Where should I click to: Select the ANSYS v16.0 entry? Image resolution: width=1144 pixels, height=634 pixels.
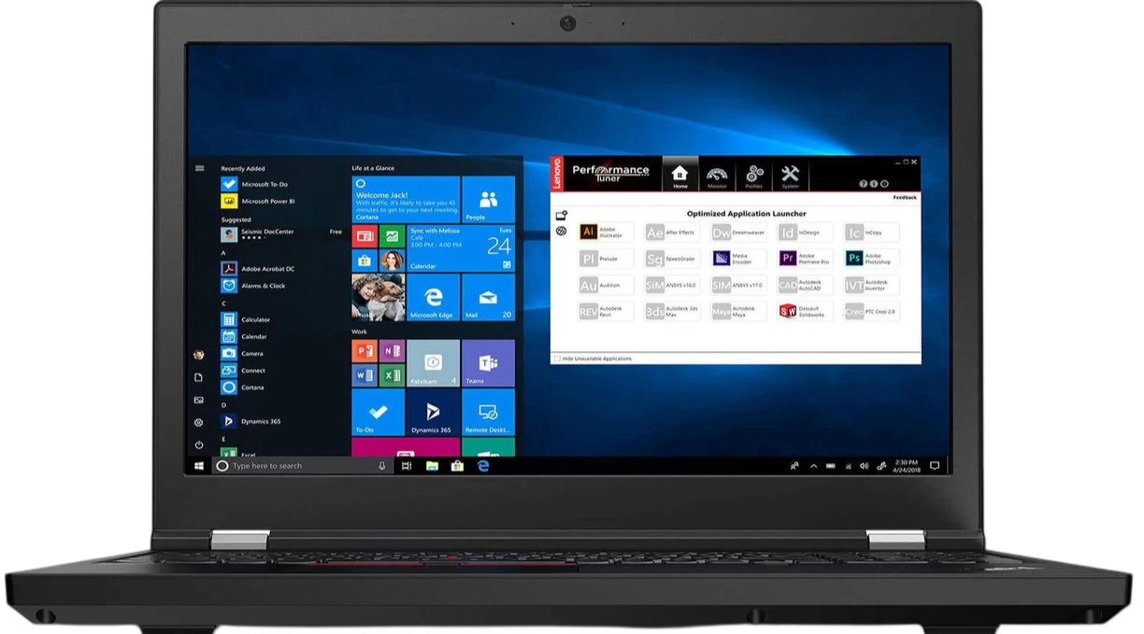tap(672, 285)
